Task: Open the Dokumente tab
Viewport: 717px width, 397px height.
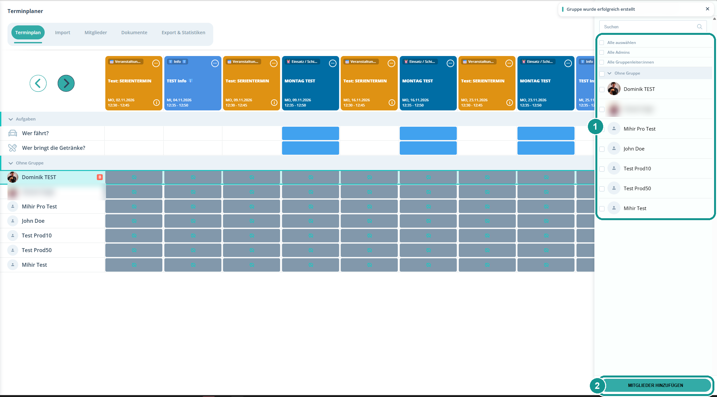Action: pos(134,33)
